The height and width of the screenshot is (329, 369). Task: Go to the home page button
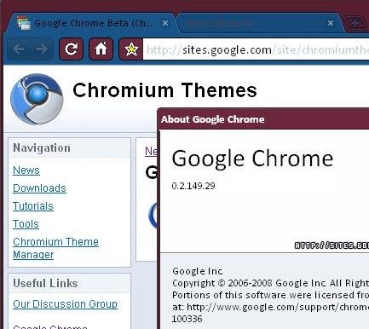(101, 49)
